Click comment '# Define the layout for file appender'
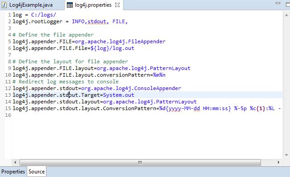290x177 pixels. pyautogui.click(x=70, y=62)
